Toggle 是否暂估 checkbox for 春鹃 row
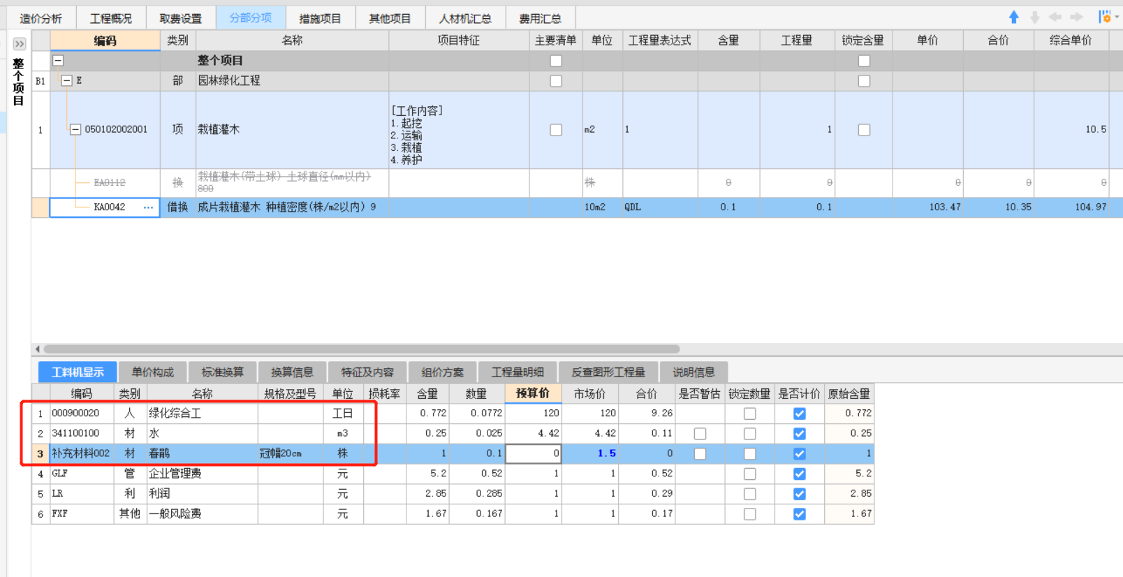The height and width of the screenshot is (577, 1123). pos(700,454)
